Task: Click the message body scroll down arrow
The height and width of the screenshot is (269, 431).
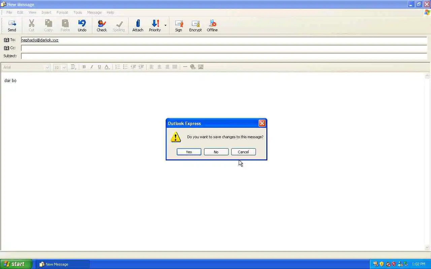Action: 428,247
